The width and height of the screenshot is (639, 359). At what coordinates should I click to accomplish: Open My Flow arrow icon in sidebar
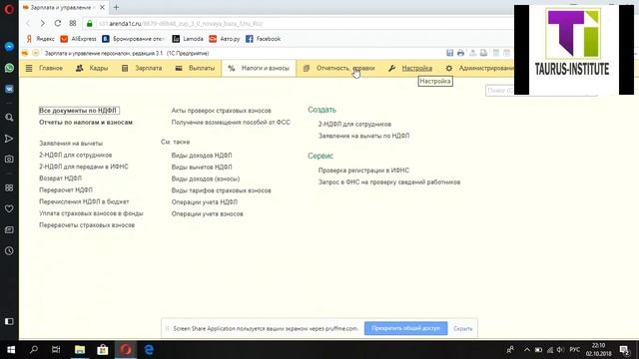pyautogui.click(x=9, y=139)
